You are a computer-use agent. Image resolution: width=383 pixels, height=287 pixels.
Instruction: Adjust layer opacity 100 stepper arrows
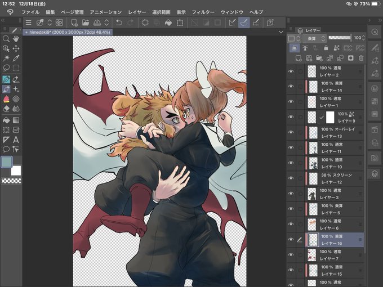pyautogui.click(x=363, y=38)
